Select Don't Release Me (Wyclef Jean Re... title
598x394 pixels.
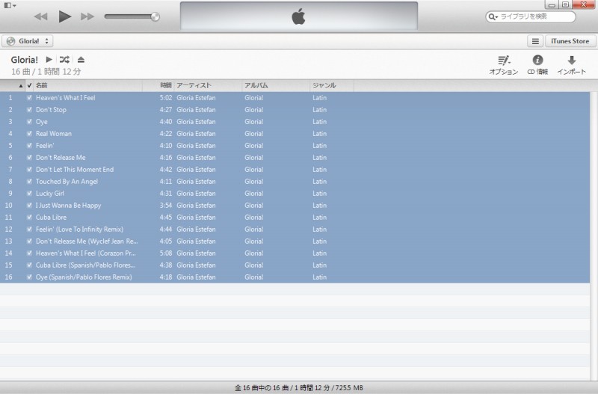point(87,241)
